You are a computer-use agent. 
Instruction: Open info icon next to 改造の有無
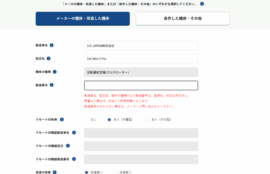tap(55, 172)
